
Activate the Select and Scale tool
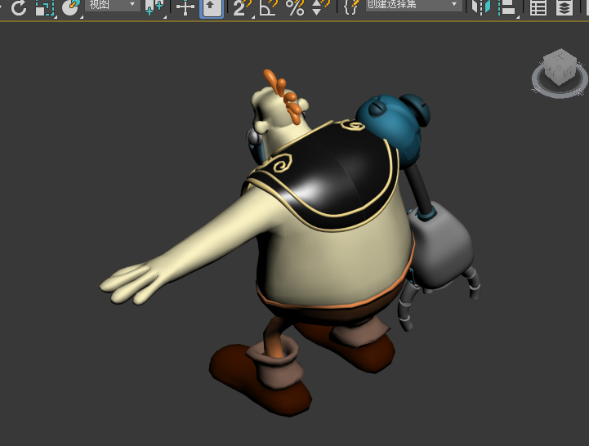coord(44,8)
